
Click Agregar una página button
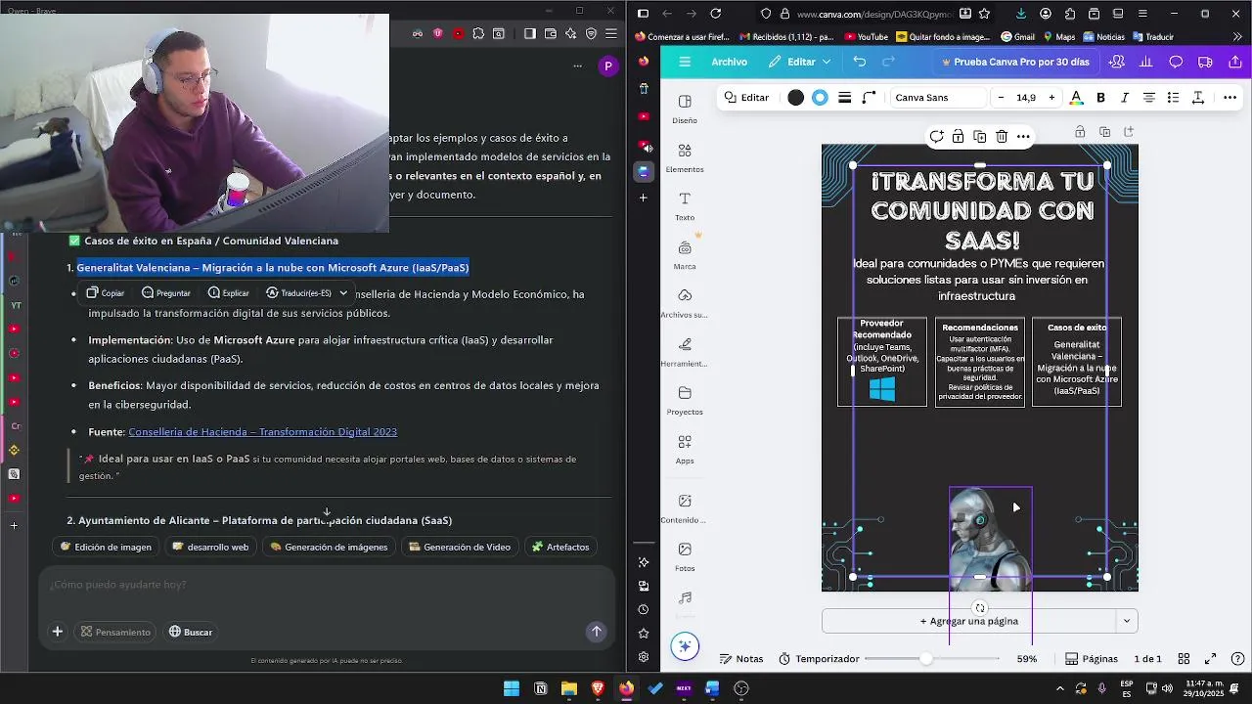point(968,621)
